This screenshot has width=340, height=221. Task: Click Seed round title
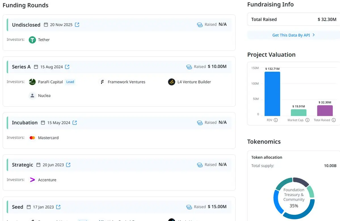click(18, 207)
